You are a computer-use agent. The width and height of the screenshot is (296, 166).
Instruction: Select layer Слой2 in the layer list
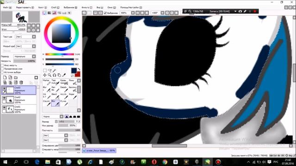click(19, 100)
